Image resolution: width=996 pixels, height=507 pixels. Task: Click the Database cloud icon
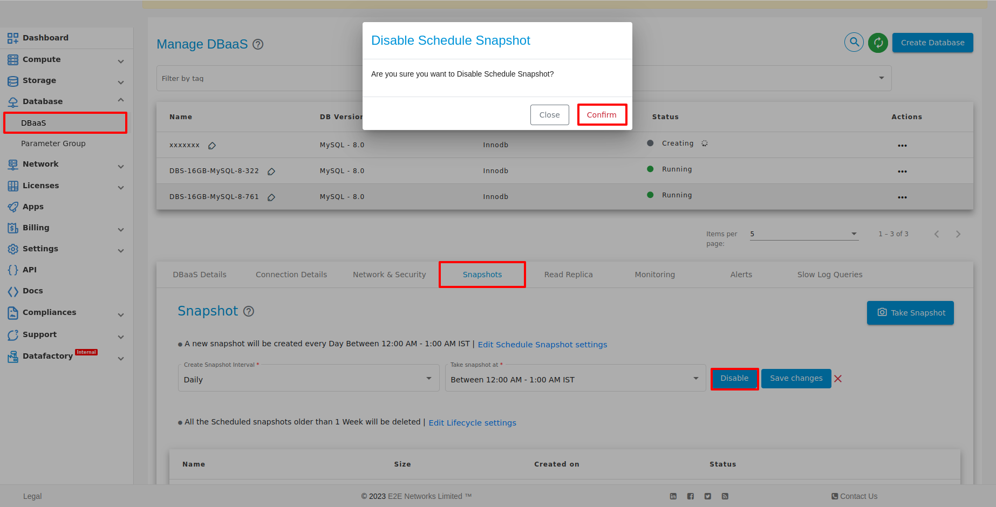(x=13, y=102)
